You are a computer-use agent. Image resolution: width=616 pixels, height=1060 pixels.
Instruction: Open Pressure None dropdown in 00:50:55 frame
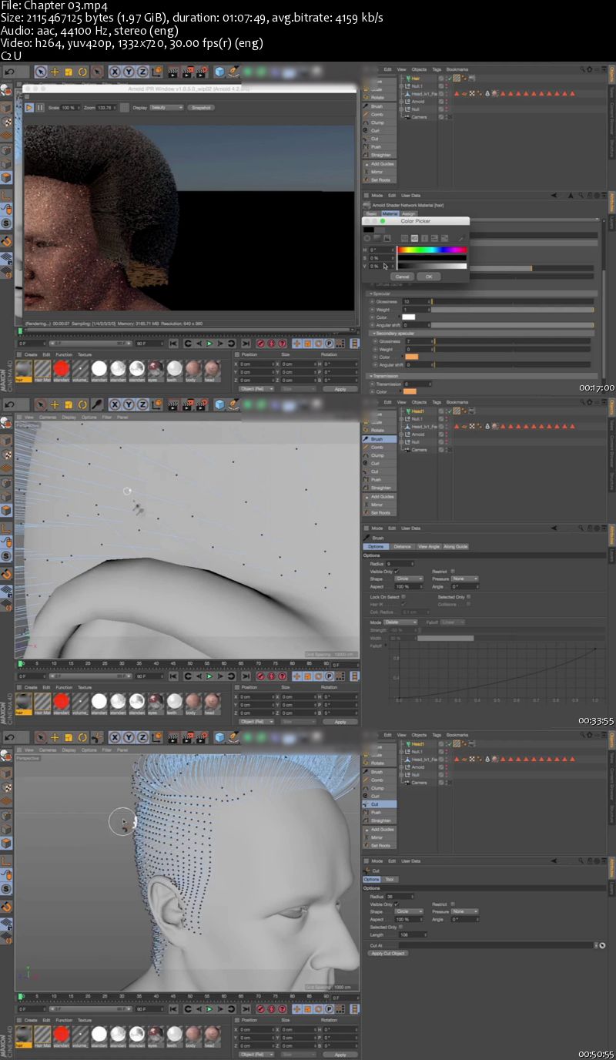pyautogui.click(x=465, y=911)
